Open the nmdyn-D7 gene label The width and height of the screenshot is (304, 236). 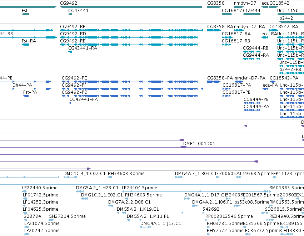pos(245,3)
